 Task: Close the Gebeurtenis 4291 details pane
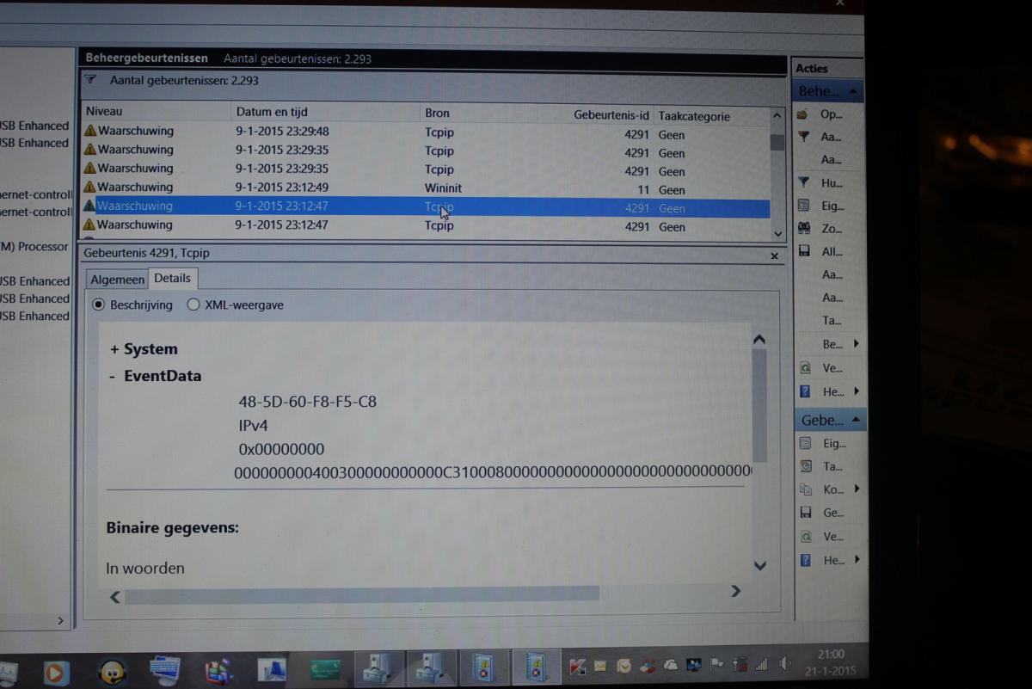tap(774, 256)
